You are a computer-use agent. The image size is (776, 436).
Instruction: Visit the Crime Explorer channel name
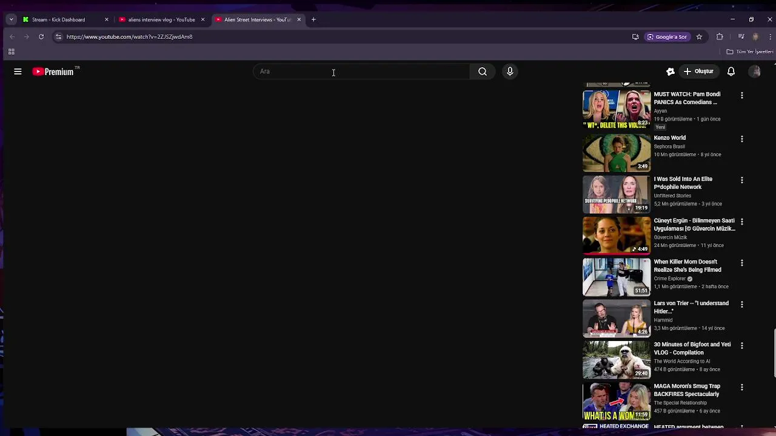(x=669, y=279)
